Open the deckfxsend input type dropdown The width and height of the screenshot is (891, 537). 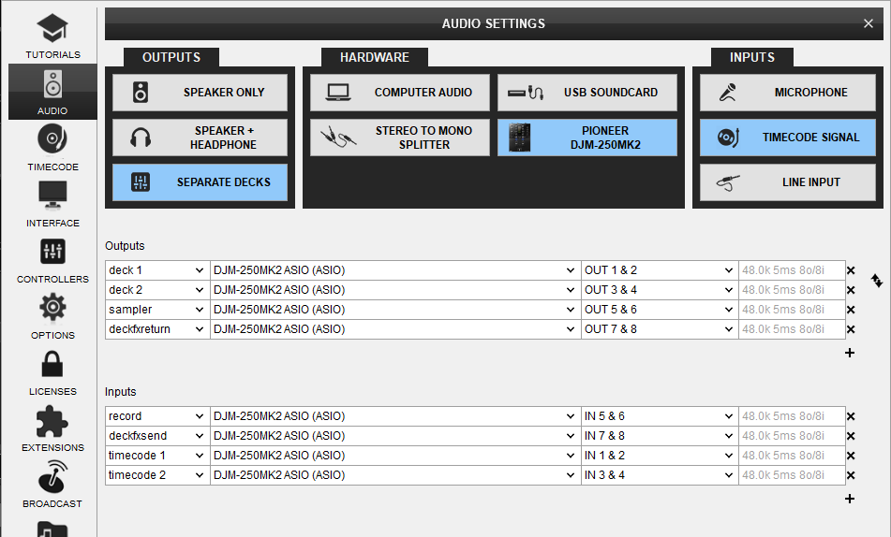157,436
